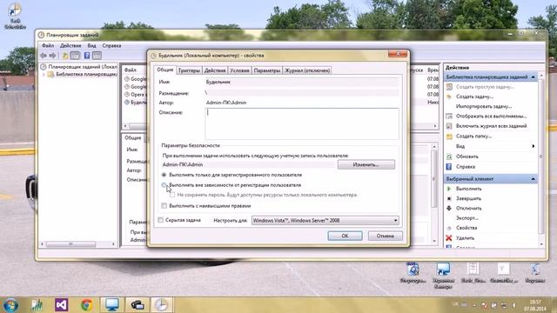Click the Изменить... button
This screenshot has height=313, width=557.
(x=366, y=164)
